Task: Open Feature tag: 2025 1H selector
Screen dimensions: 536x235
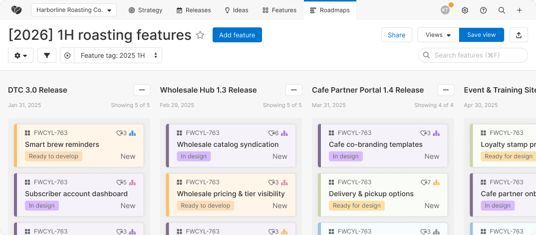Action: [x=118, y=55]
